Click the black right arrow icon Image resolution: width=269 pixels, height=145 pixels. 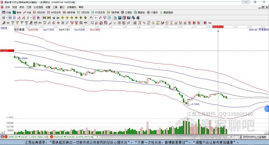coord(58,18)
